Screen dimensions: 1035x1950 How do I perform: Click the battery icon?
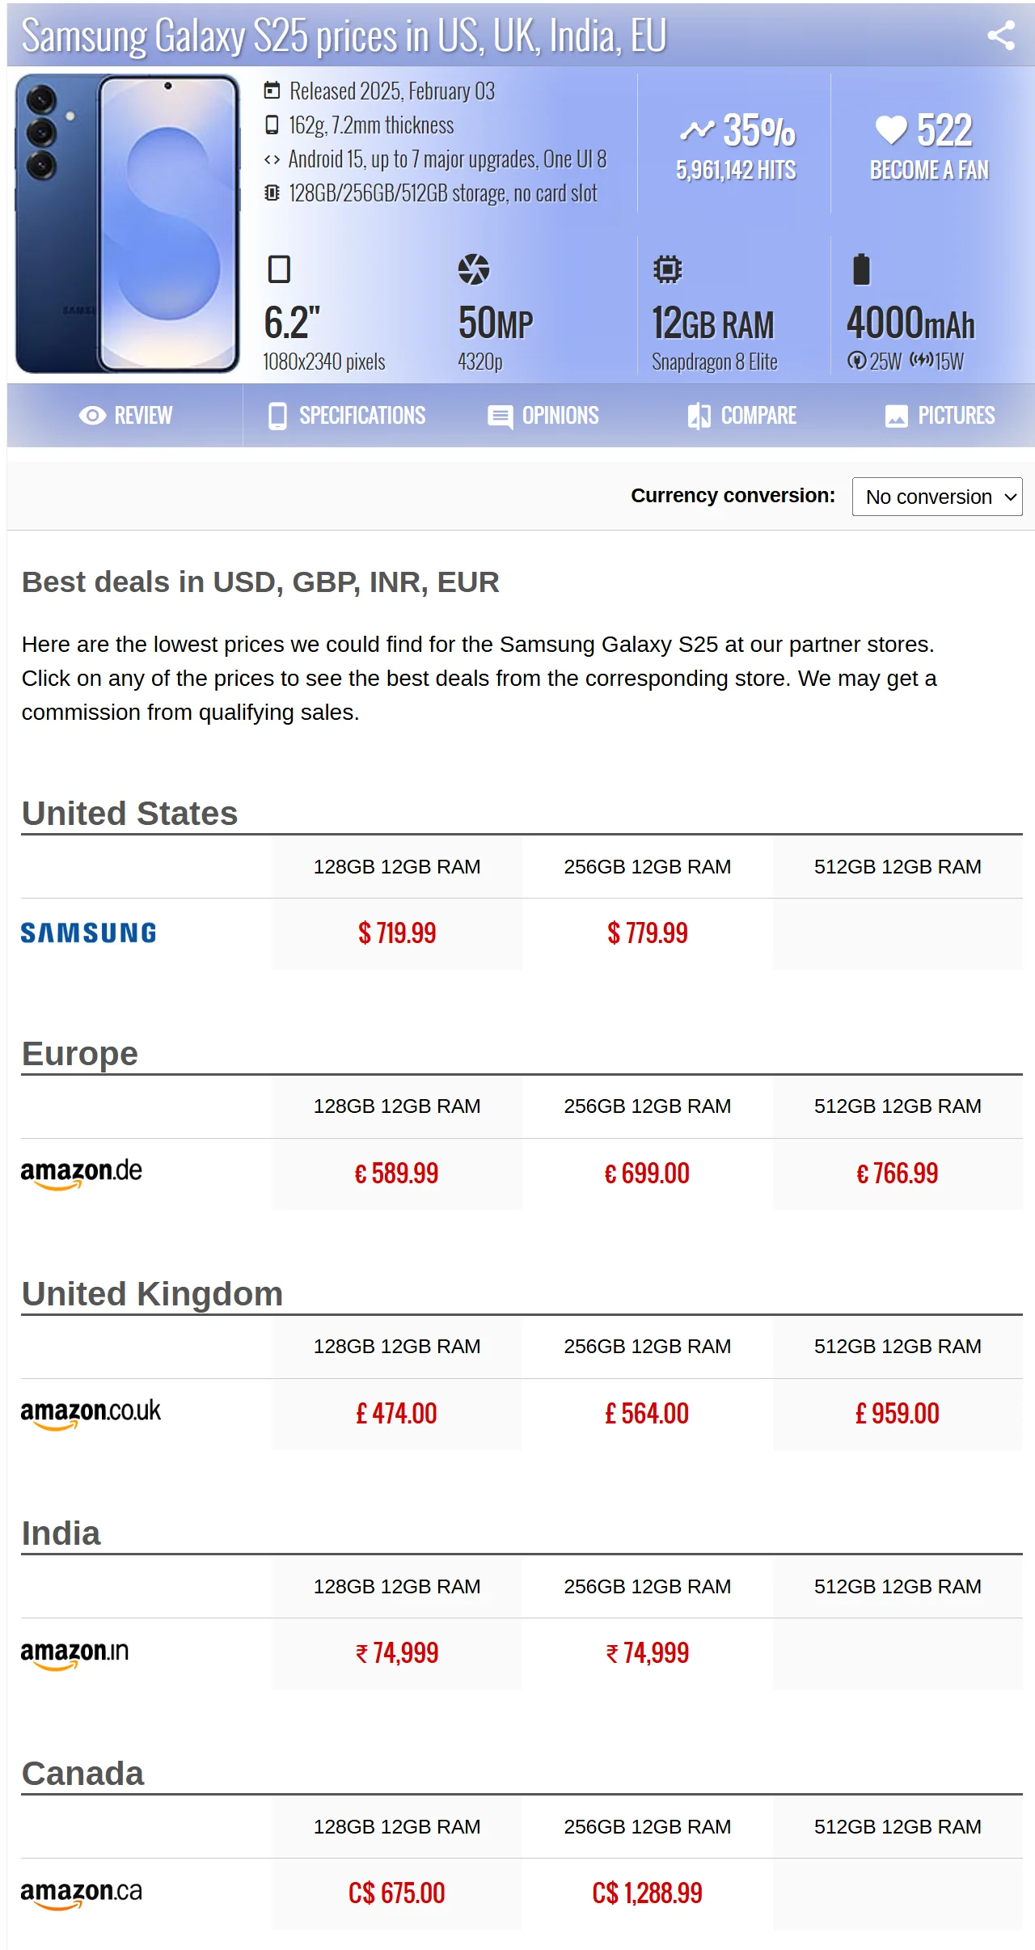click(861, 269)
